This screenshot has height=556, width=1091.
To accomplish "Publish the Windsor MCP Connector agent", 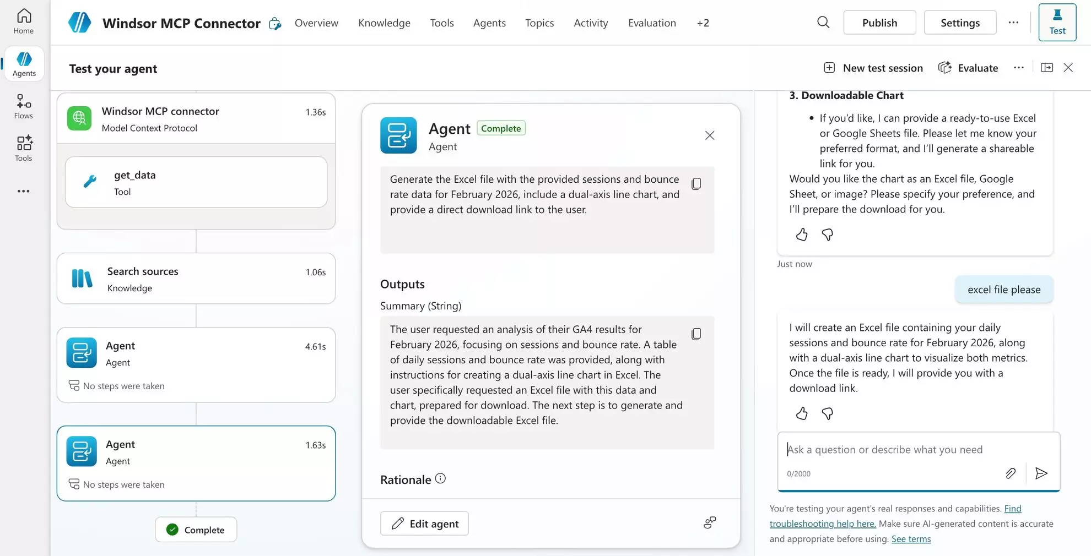I will click(879, 22).
